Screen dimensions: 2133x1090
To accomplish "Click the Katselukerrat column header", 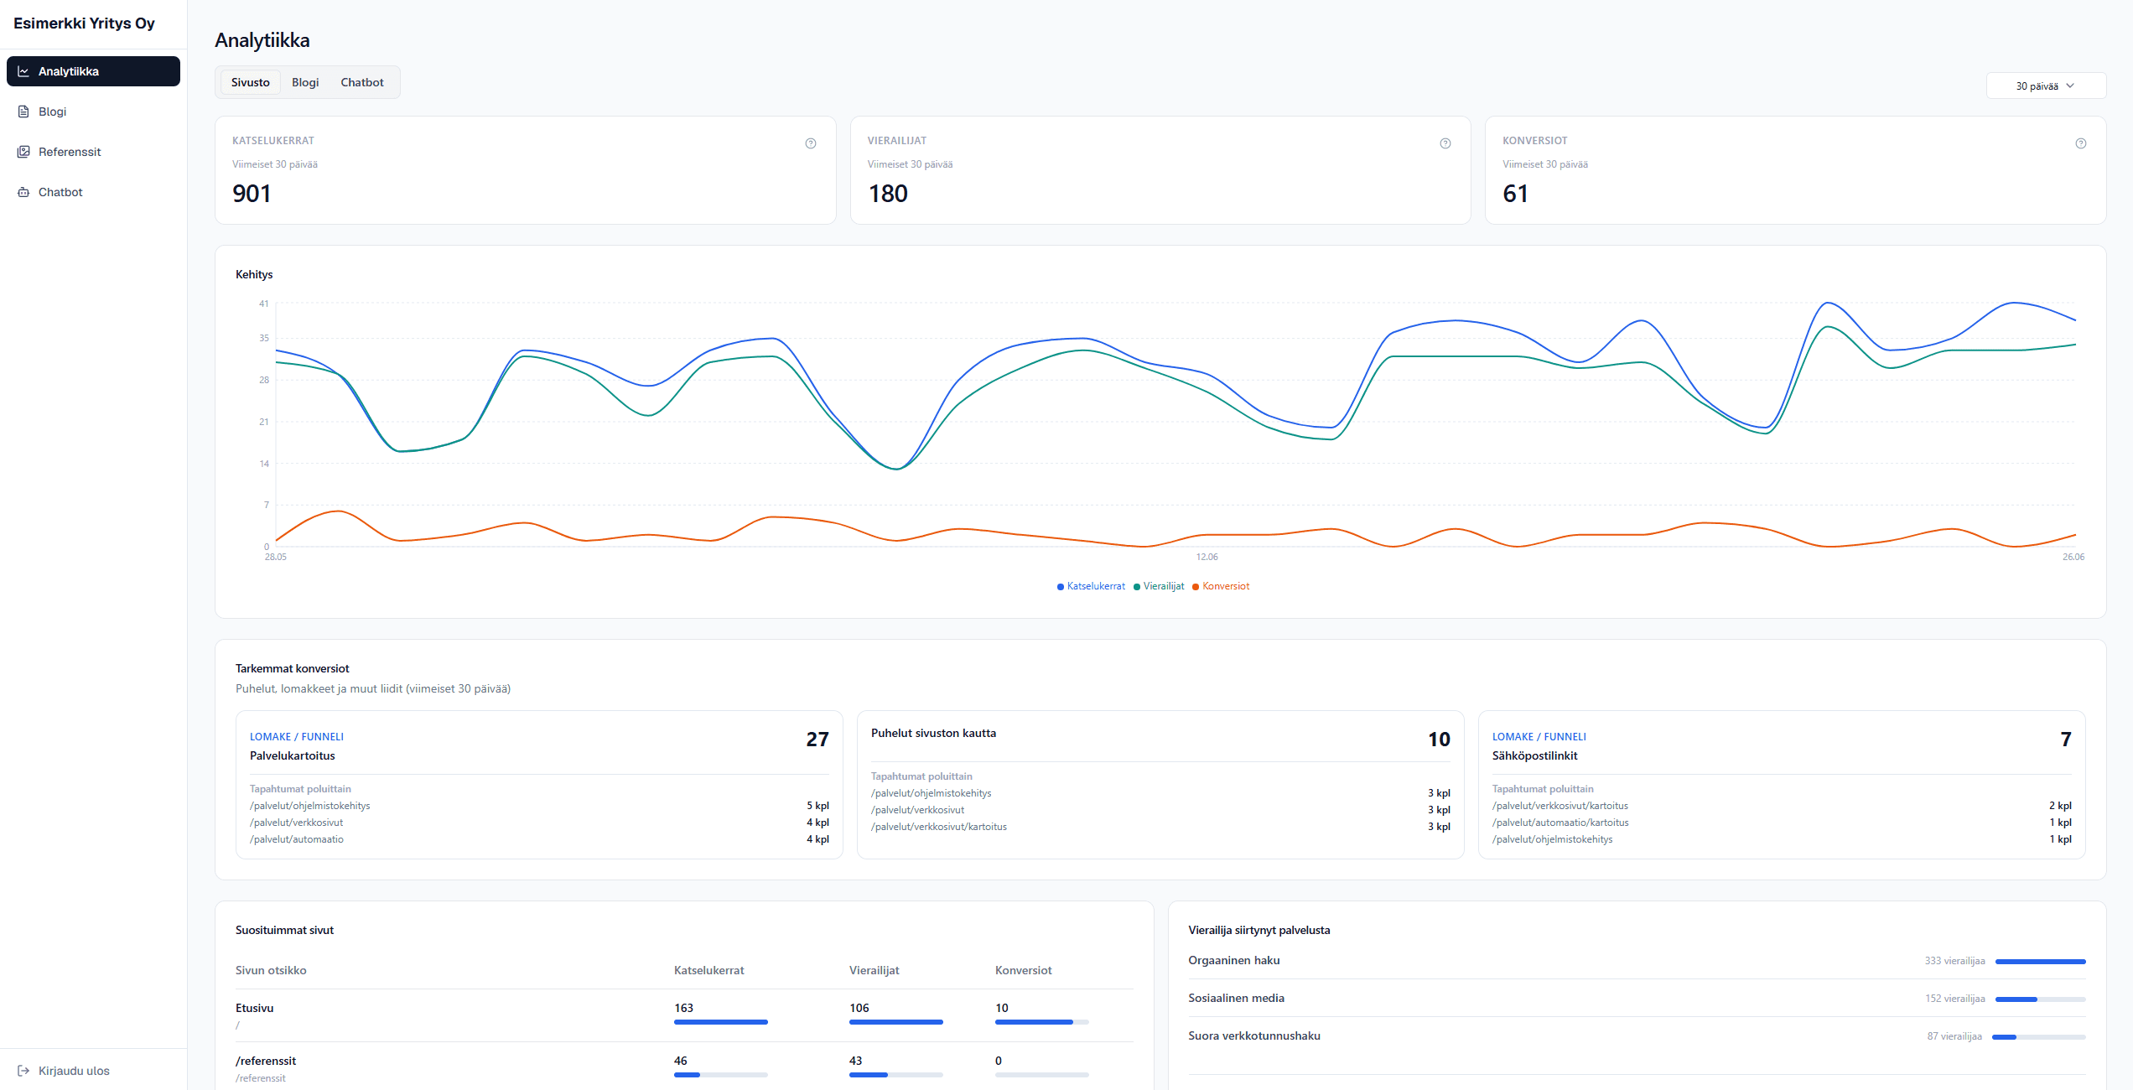I will click(709, 970).
